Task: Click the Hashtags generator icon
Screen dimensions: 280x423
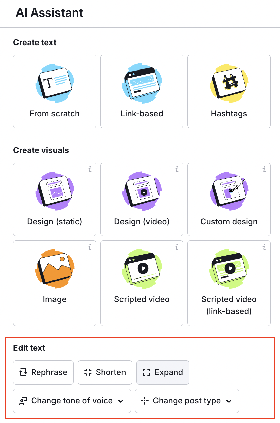Action: 229,83
